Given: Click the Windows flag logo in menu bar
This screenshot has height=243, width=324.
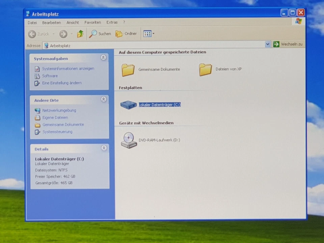Looking at the screenshot, I should click(298, 21).
